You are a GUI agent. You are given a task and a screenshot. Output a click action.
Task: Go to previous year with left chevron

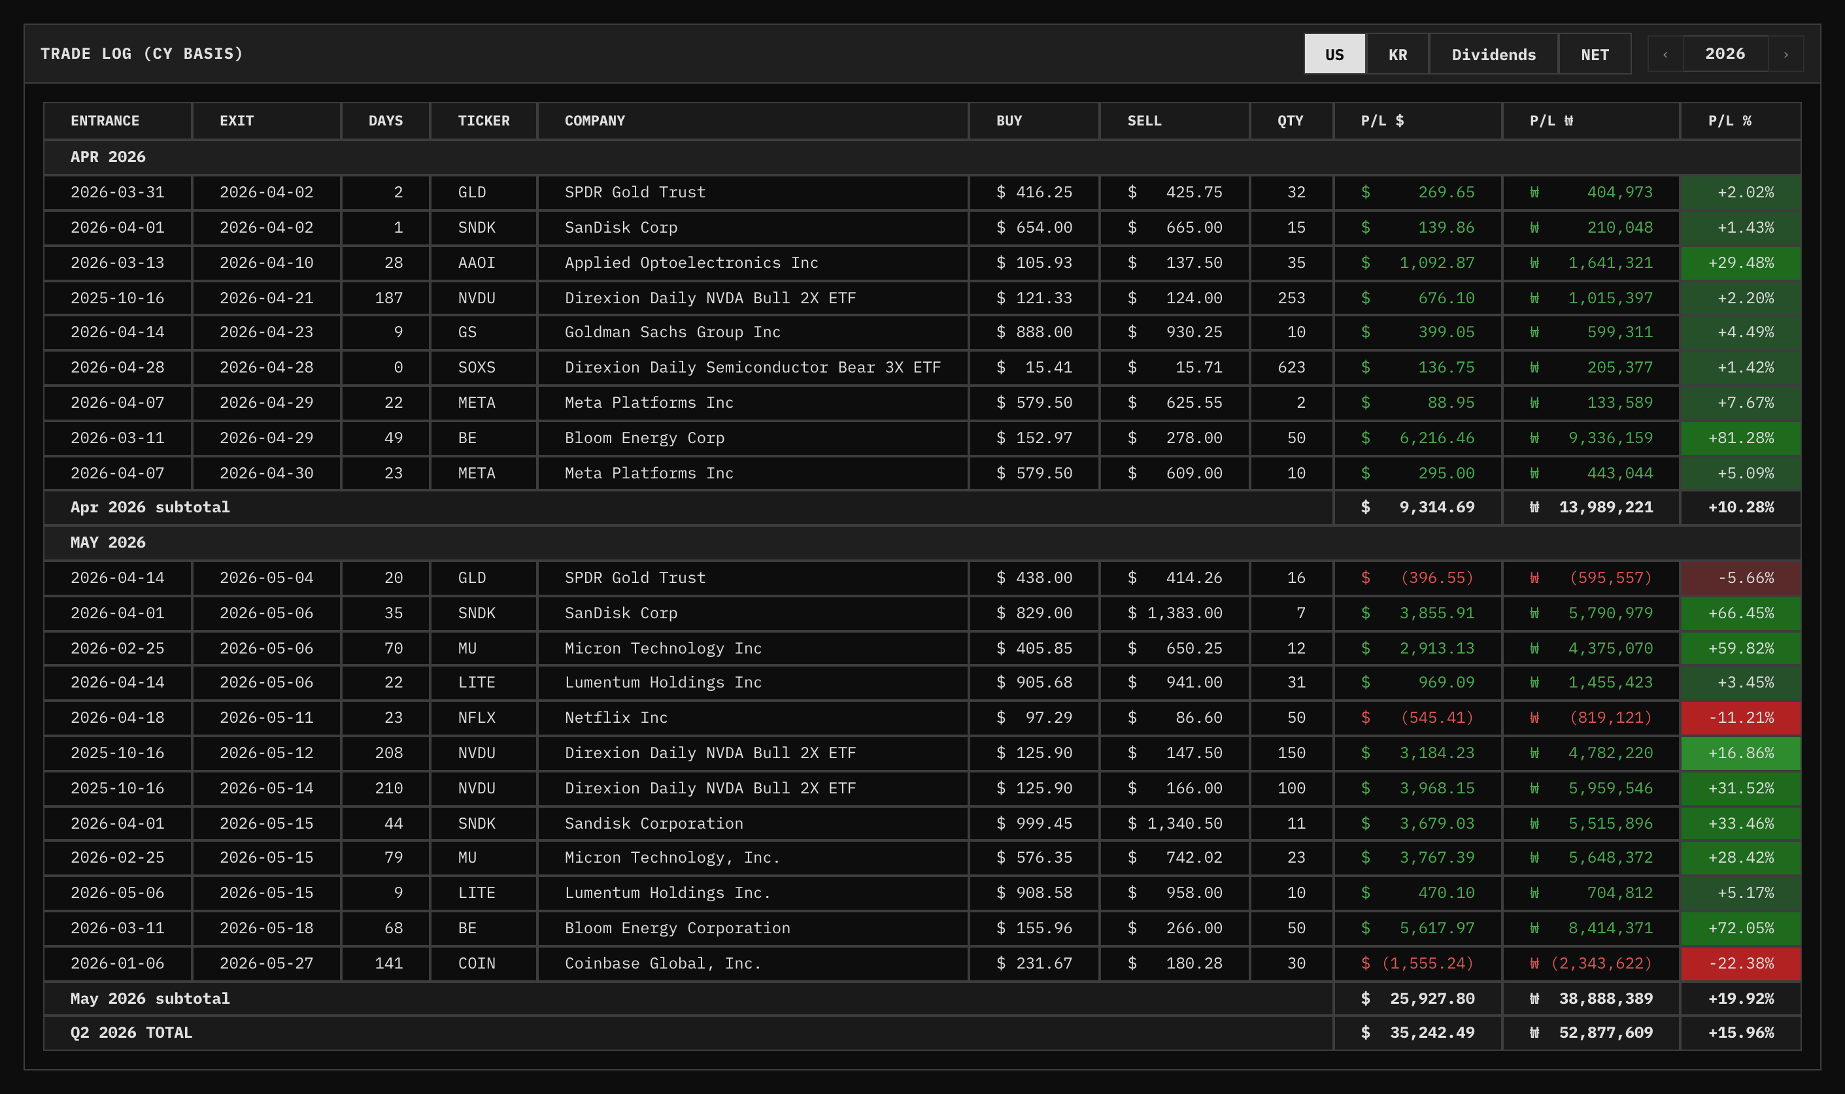pos(1665,54)
